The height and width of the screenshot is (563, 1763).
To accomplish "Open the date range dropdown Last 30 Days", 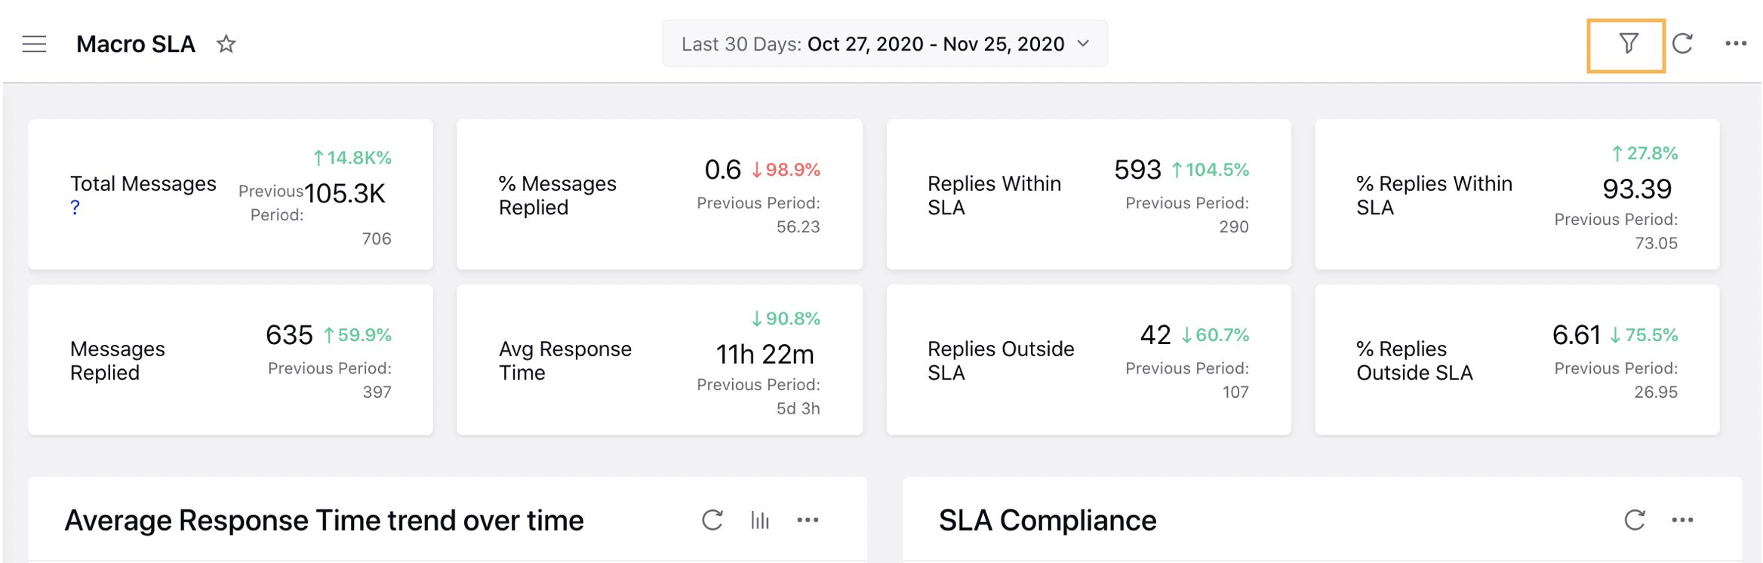I will [x=885, y=44].
